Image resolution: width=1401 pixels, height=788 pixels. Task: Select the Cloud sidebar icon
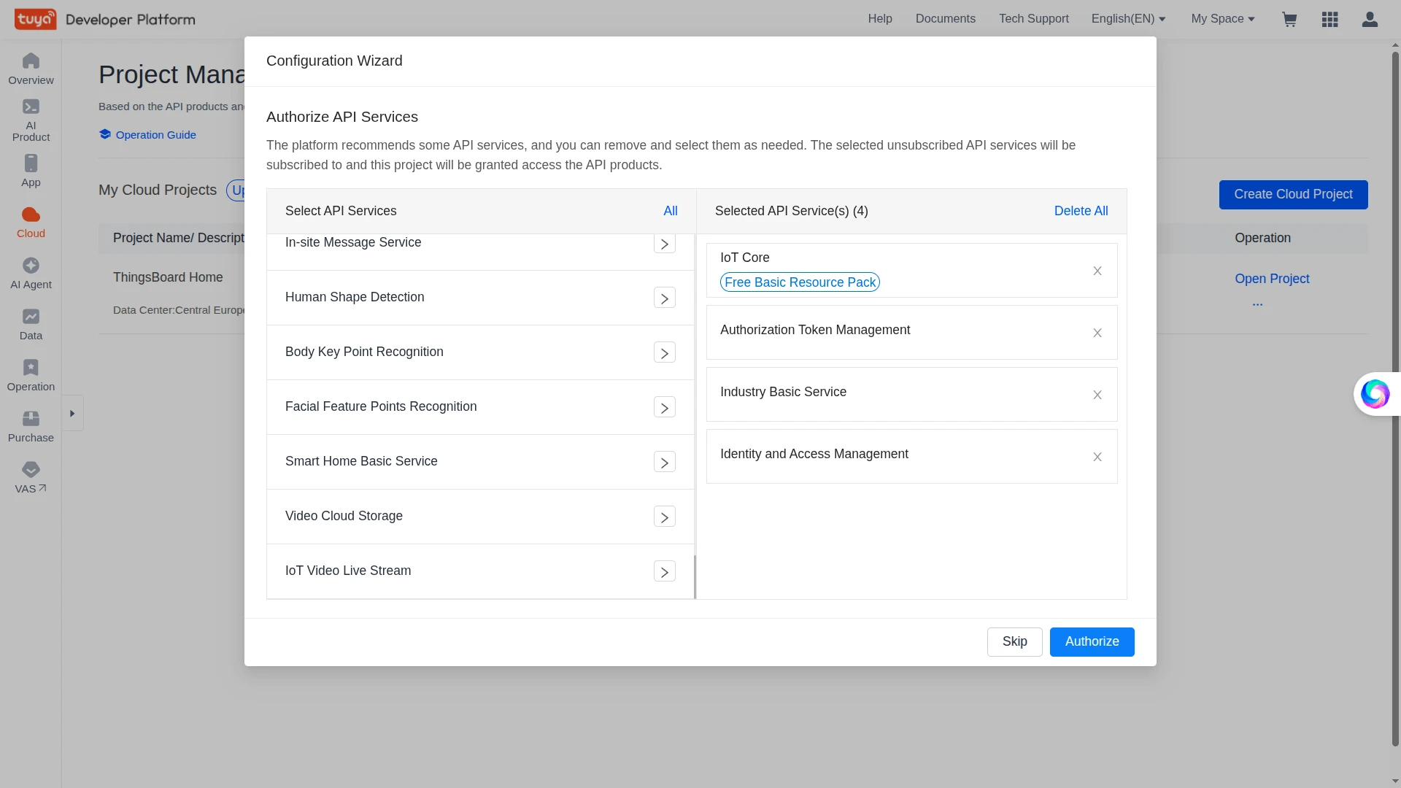(31, 223)
